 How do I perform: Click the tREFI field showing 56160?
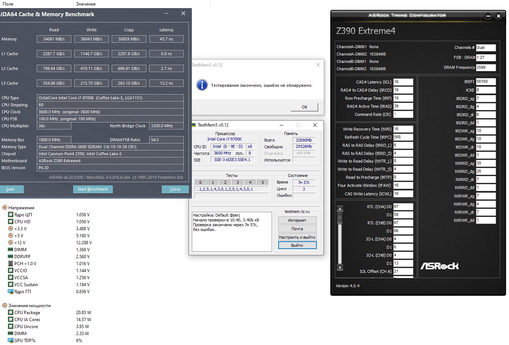486,82
